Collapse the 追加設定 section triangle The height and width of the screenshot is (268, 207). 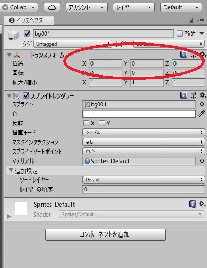11,170
